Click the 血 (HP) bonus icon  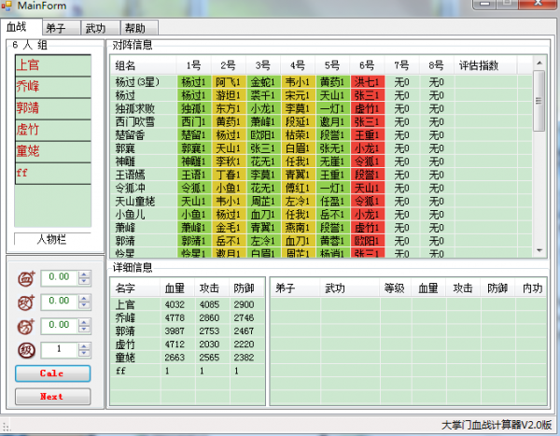26,279
